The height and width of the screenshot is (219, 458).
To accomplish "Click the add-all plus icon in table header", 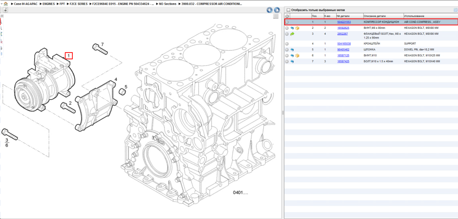I will [x=287, y=16].
